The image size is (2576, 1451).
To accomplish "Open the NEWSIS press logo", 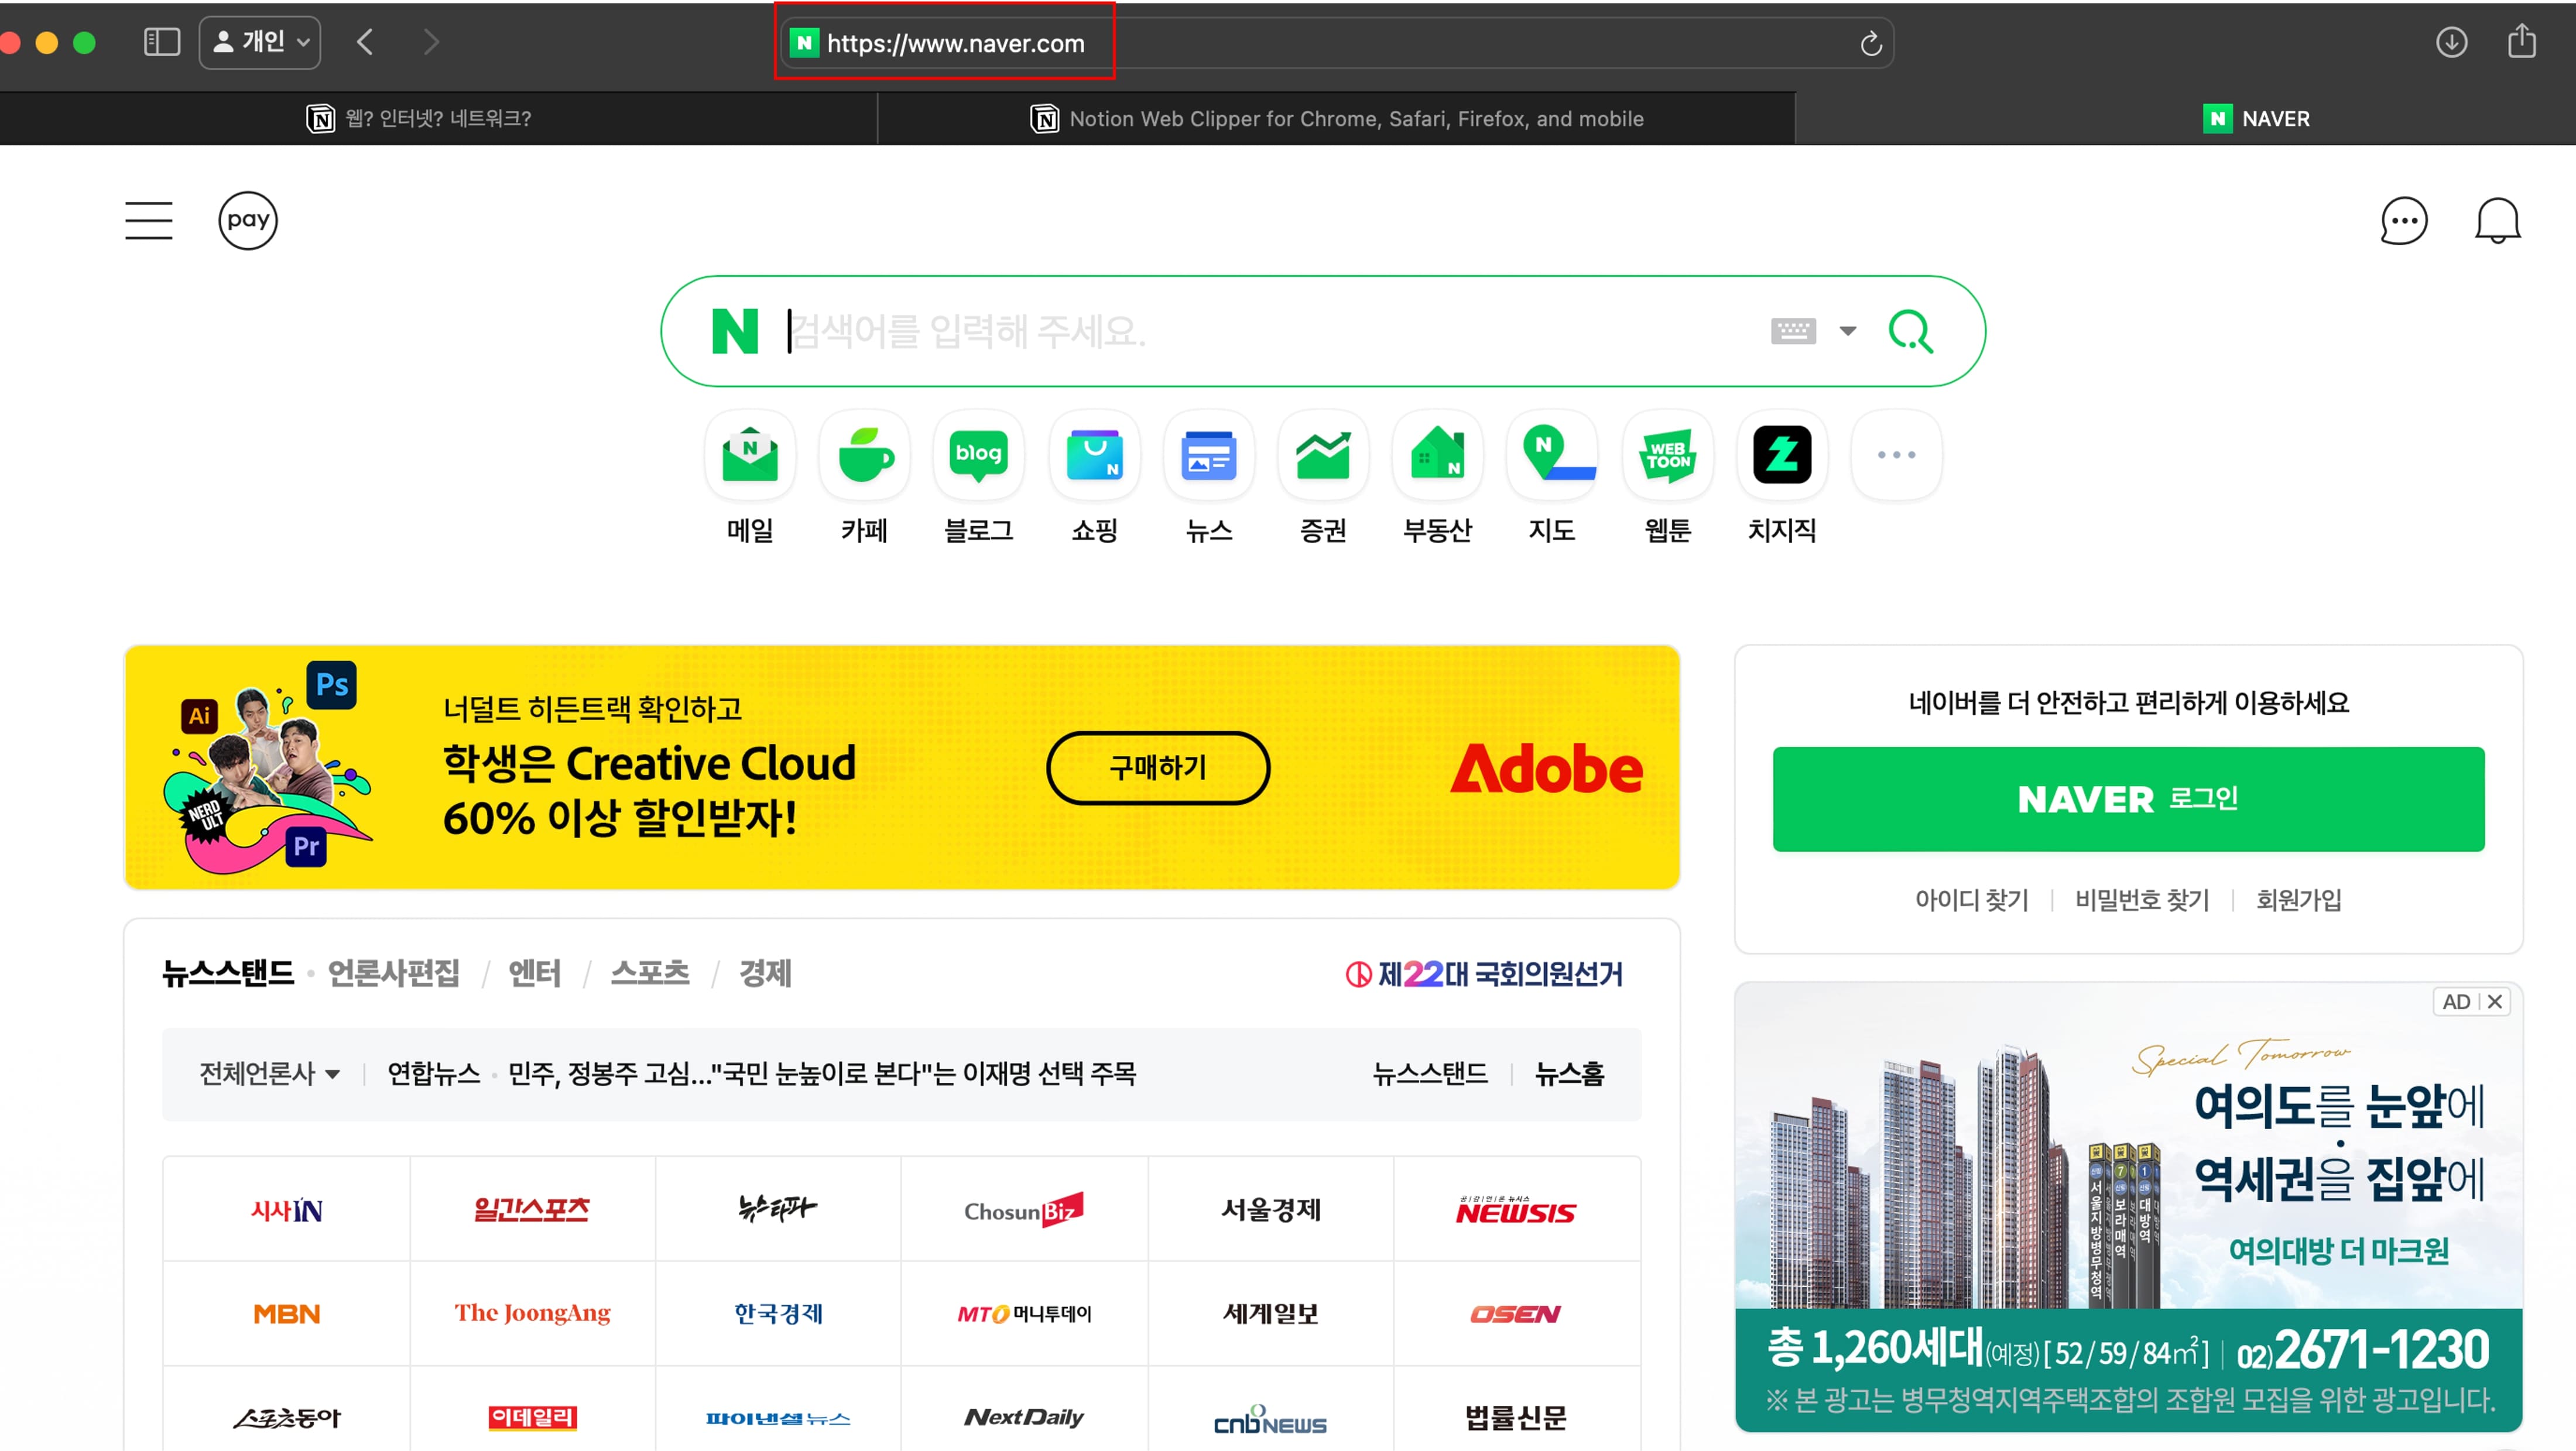I will tap(1516, 1209).
